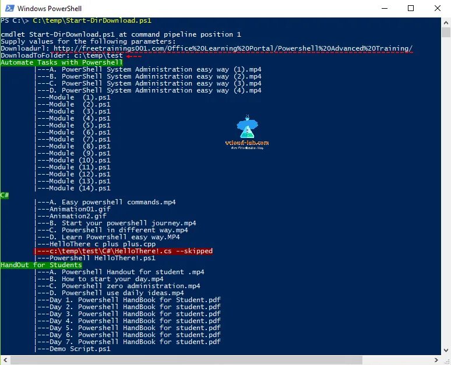Click 'Day 6. Powershell HandBook for student.pdf'
The height and width of the screenshot is (365, 451).
tap(135, 335)
